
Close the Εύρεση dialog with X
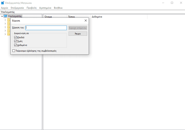[86, 21]
